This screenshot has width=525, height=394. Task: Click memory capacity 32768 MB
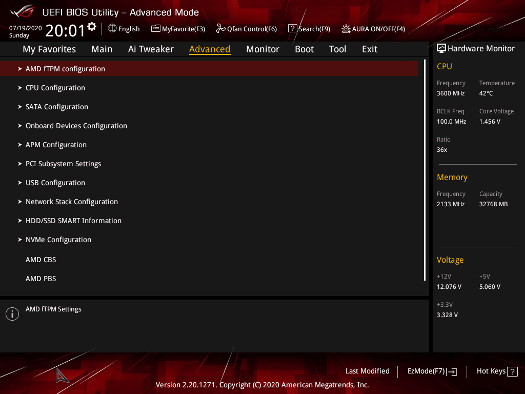click(x=493, y=204)
